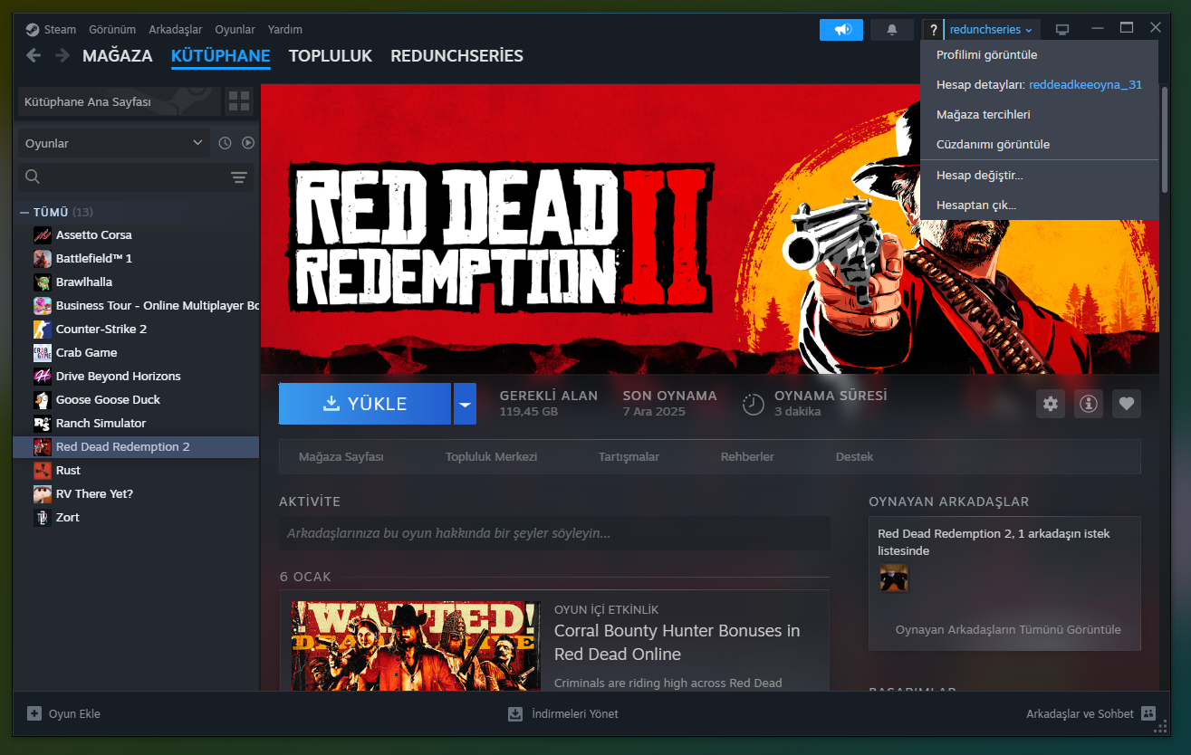1191x755 pixels.
Task: Open advanced filter options icon
Action: [x=239, y=177]
